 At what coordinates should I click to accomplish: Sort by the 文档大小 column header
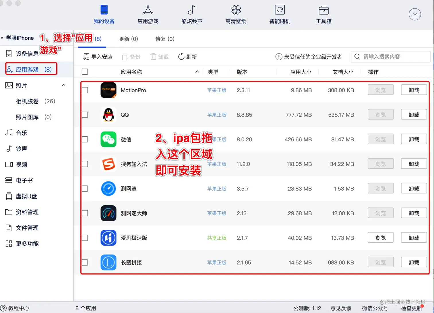pos(343,72)
